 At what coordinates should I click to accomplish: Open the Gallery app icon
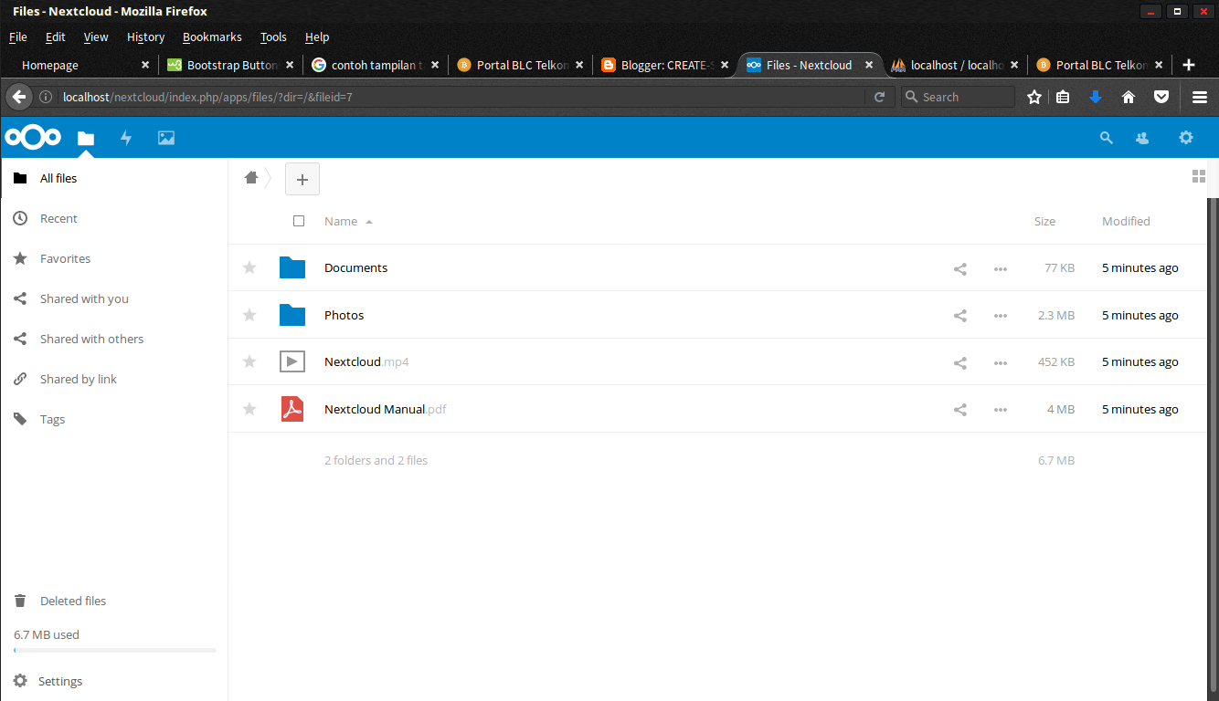point(165,138)
